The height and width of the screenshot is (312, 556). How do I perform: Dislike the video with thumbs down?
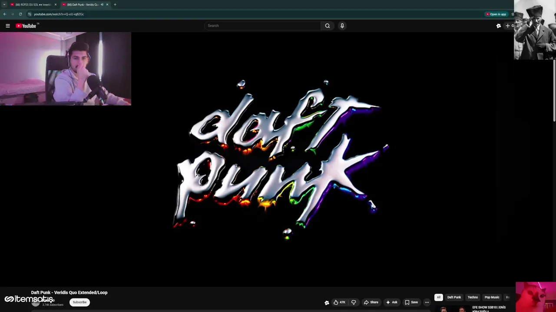pyautogui.click(x=354, y=302)
